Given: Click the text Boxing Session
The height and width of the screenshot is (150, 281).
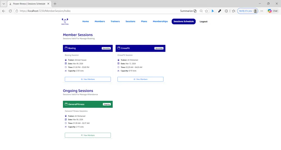Looking at the screenshot, I should pos(72,55).
